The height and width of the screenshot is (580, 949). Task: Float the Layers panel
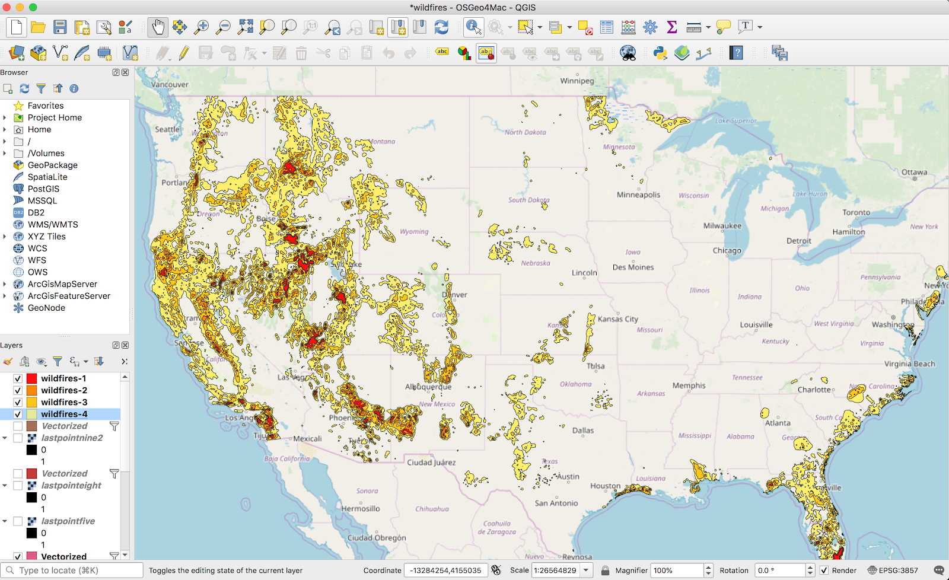click(x=116, y=345)
